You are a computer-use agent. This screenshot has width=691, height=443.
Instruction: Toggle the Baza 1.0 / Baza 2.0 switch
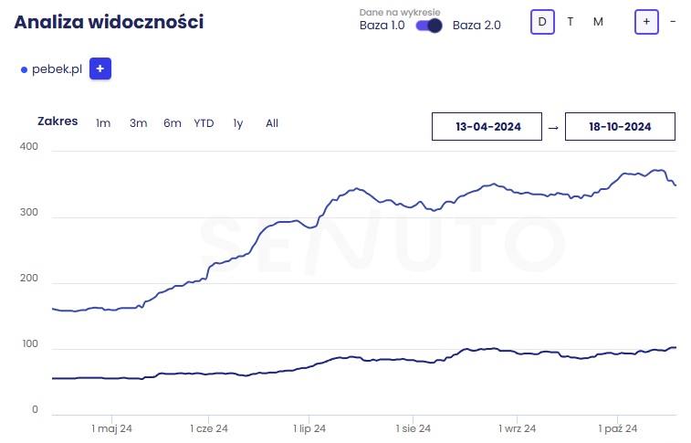click(x=429, y=26)
